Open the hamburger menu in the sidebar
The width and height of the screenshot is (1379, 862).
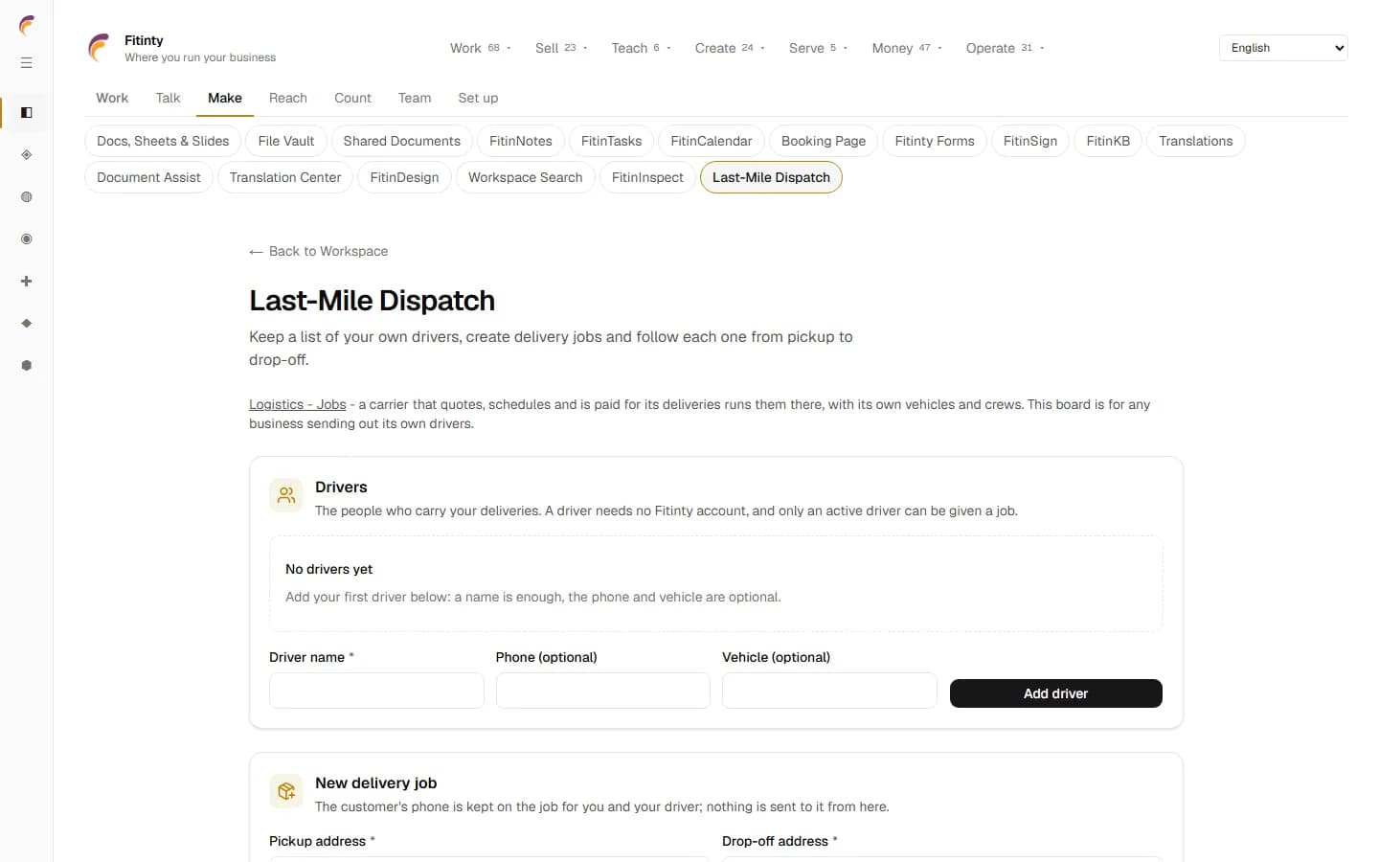point(27,63)
